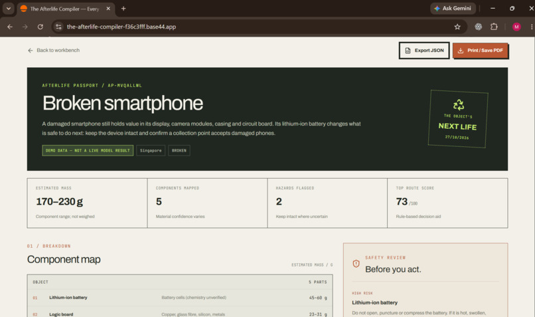Click the top route score 73
The width and height of the screenshot is (535, 317).
[x=402, y=201]
